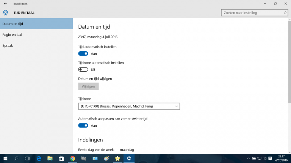This screenshot has height=163, width=291.
Task: Select Regio en taal in sidebar
Action: pos(13,34)
